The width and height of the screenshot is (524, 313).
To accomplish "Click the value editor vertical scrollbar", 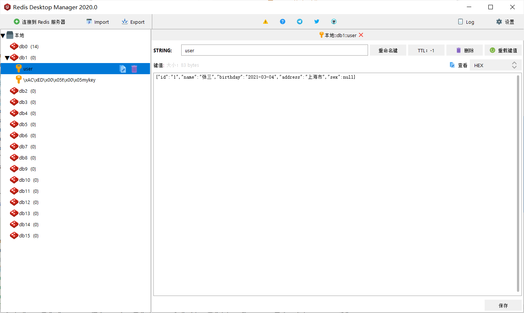I will (x=518, y=184).
